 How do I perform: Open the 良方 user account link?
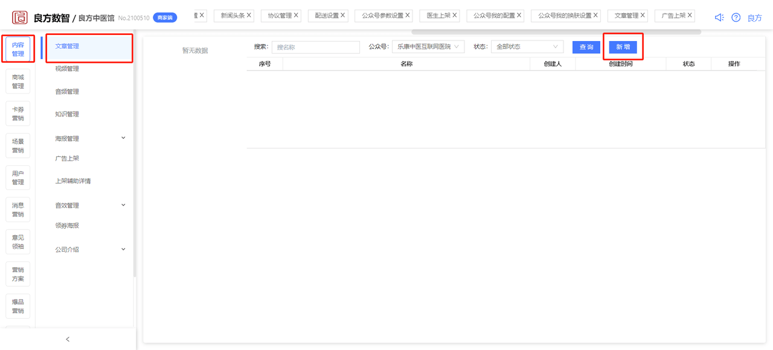tap(755, 18)
